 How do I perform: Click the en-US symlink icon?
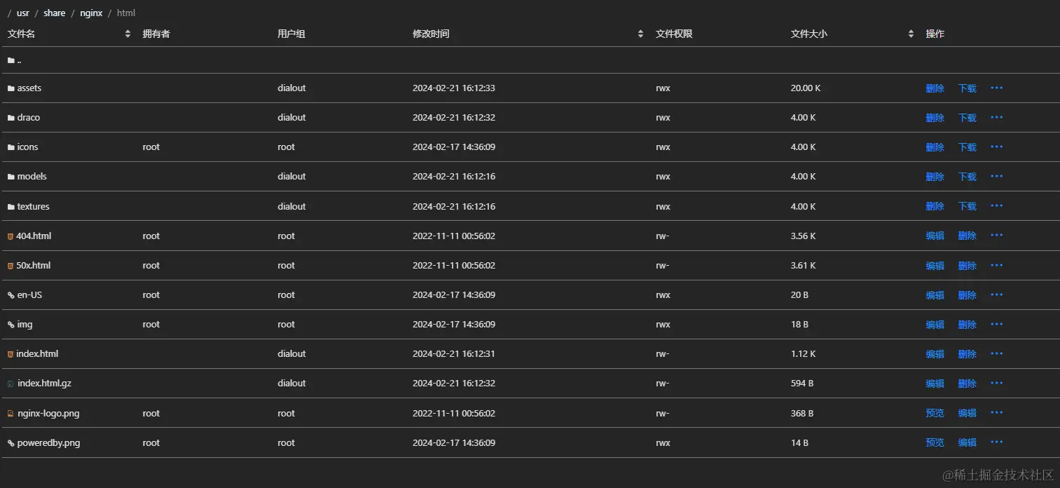point(11,295)
